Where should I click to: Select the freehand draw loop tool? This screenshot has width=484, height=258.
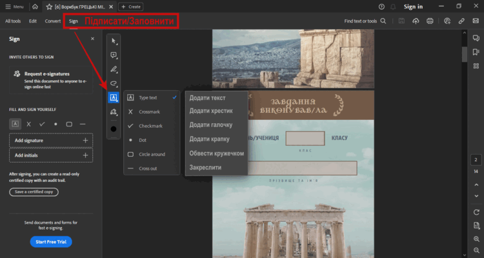tap(114, 83)
